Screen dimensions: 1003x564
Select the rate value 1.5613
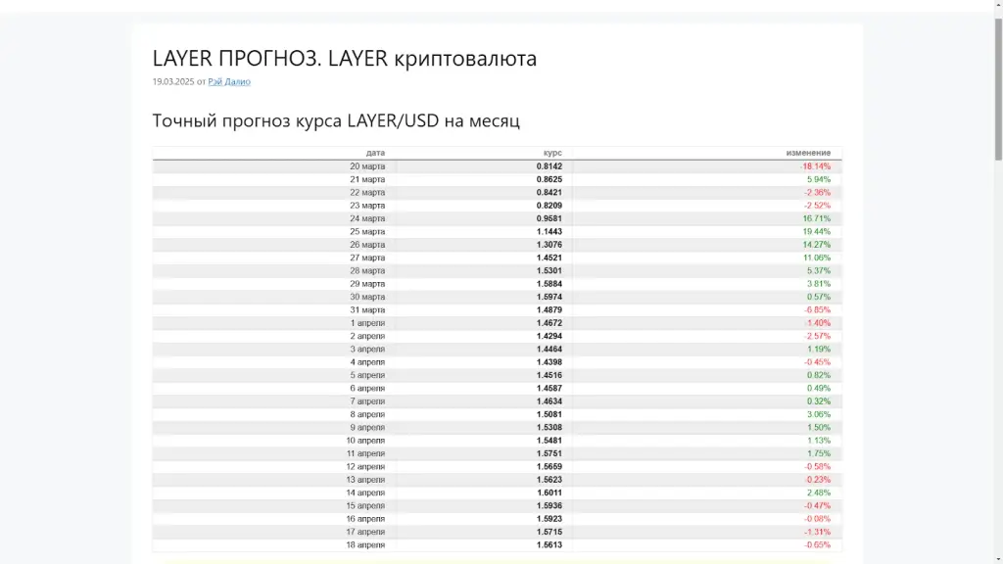549,544
